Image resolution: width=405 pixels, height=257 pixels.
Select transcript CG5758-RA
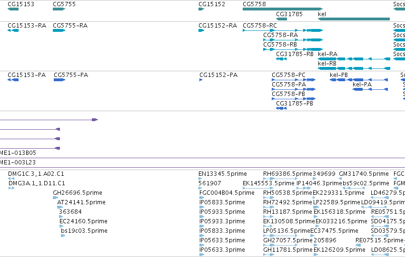293,40
